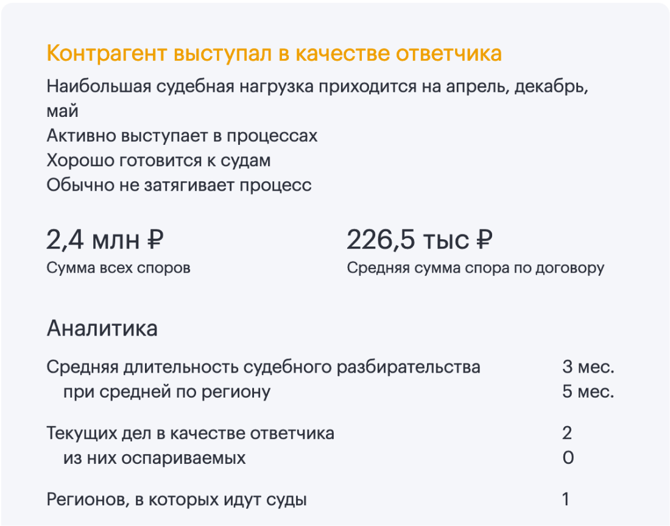Viewport: 670px width, 526px height.
Task: Click "Обычно не затягивает процесс"
Action: pyautogui.click(x=179, y=184)
